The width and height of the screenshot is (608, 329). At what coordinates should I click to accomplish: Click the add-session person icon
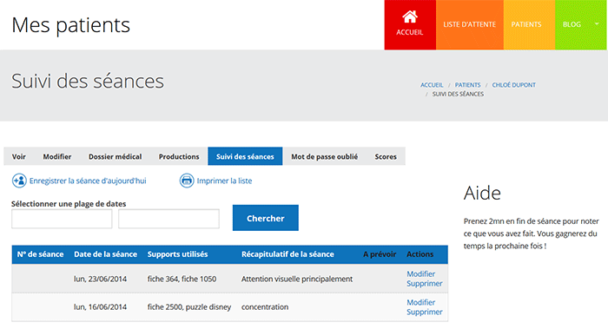(19, 181)
